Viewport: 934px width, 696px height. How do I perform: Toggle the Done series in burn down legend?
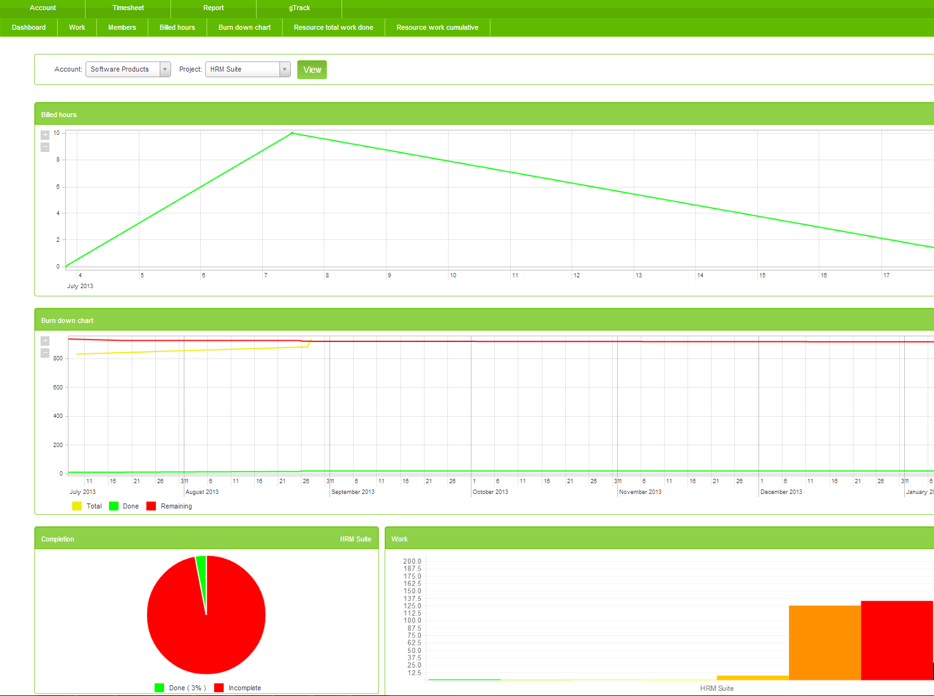tap(124, 506)
